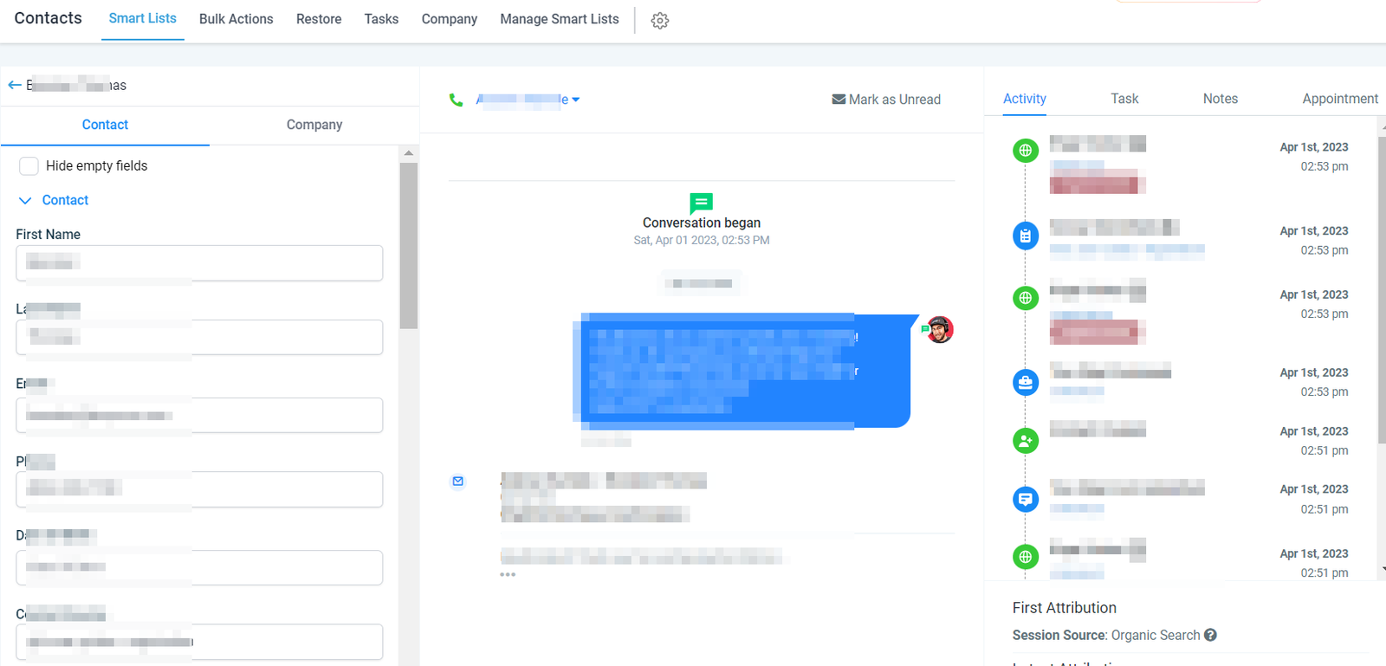Open the settings gear icon
Viewport: 1386px width, 666px height.
(x=660, y=21)
